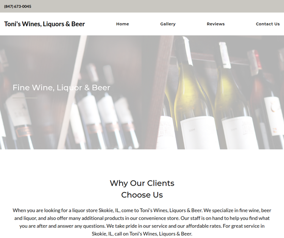
Task: Click the Toni's Wines, Liquors & Beer site title
Action: click(x=44, y=24)
